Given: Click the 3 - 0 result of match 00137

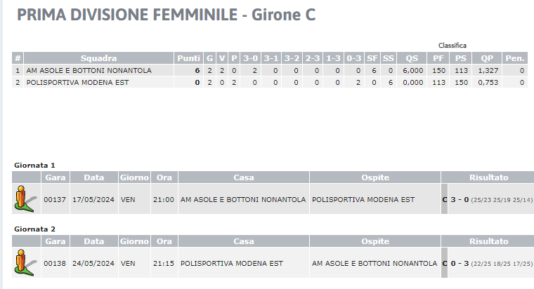Looking at the screenshot, I should tap(460, 200).
